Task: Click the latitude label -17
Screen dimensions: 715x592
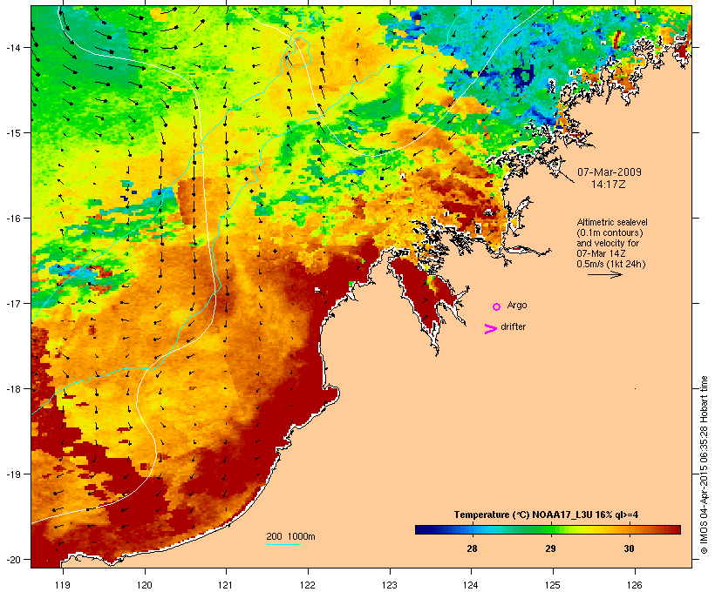Action: [12, 303]
